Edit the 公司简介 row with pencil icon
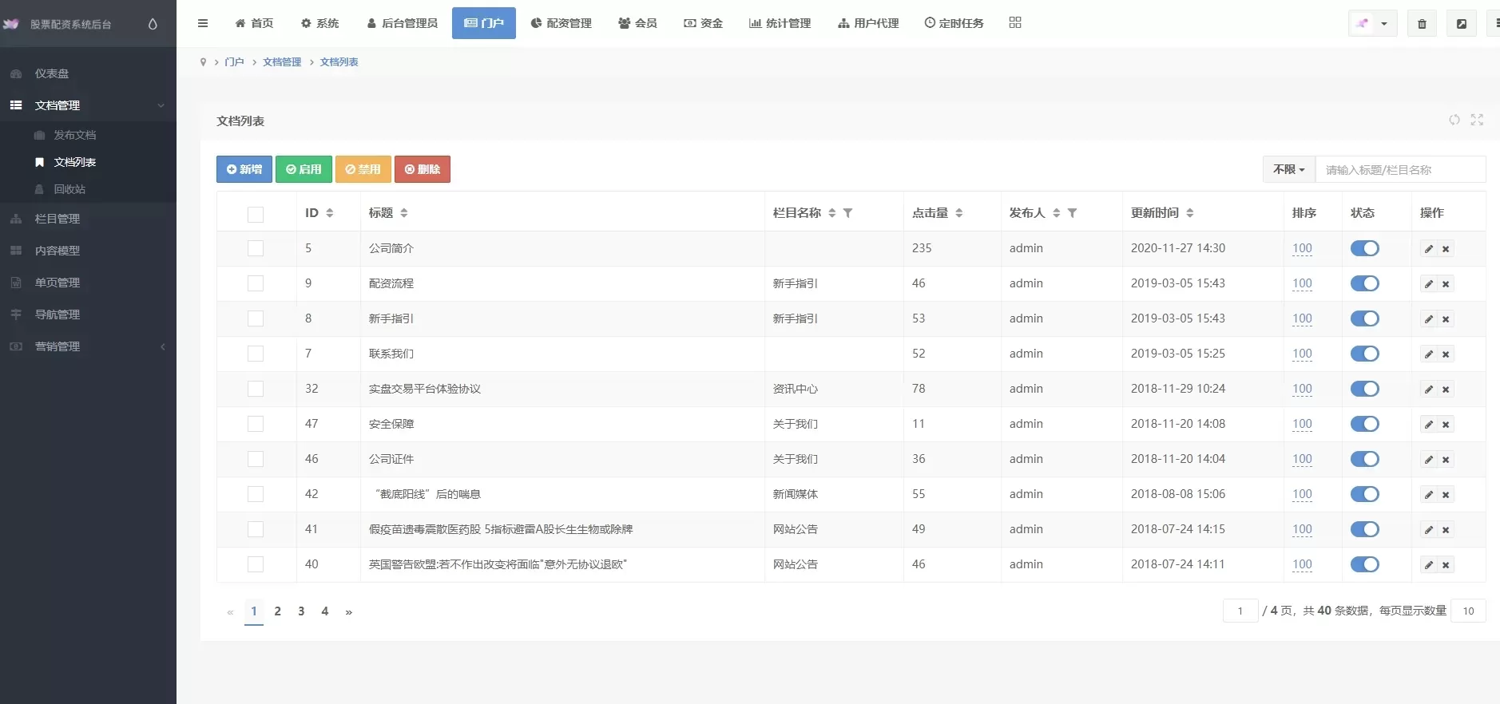The height and width of the screenshot is (704, 1500). point(1428,249)
